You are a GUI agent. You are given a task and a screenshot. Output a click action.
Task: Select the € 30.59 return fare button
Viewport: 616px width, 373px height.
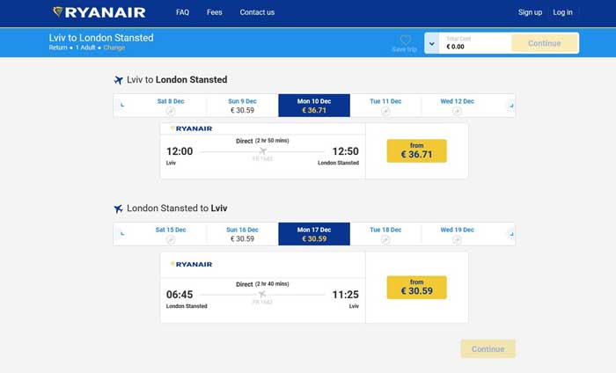pyautogui.click(x=416, y=287)
